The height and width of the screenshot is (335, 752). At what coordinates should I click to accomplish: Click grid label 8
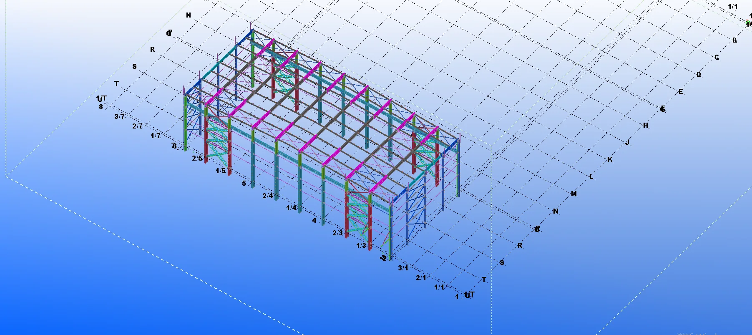(x=101, y=107)
